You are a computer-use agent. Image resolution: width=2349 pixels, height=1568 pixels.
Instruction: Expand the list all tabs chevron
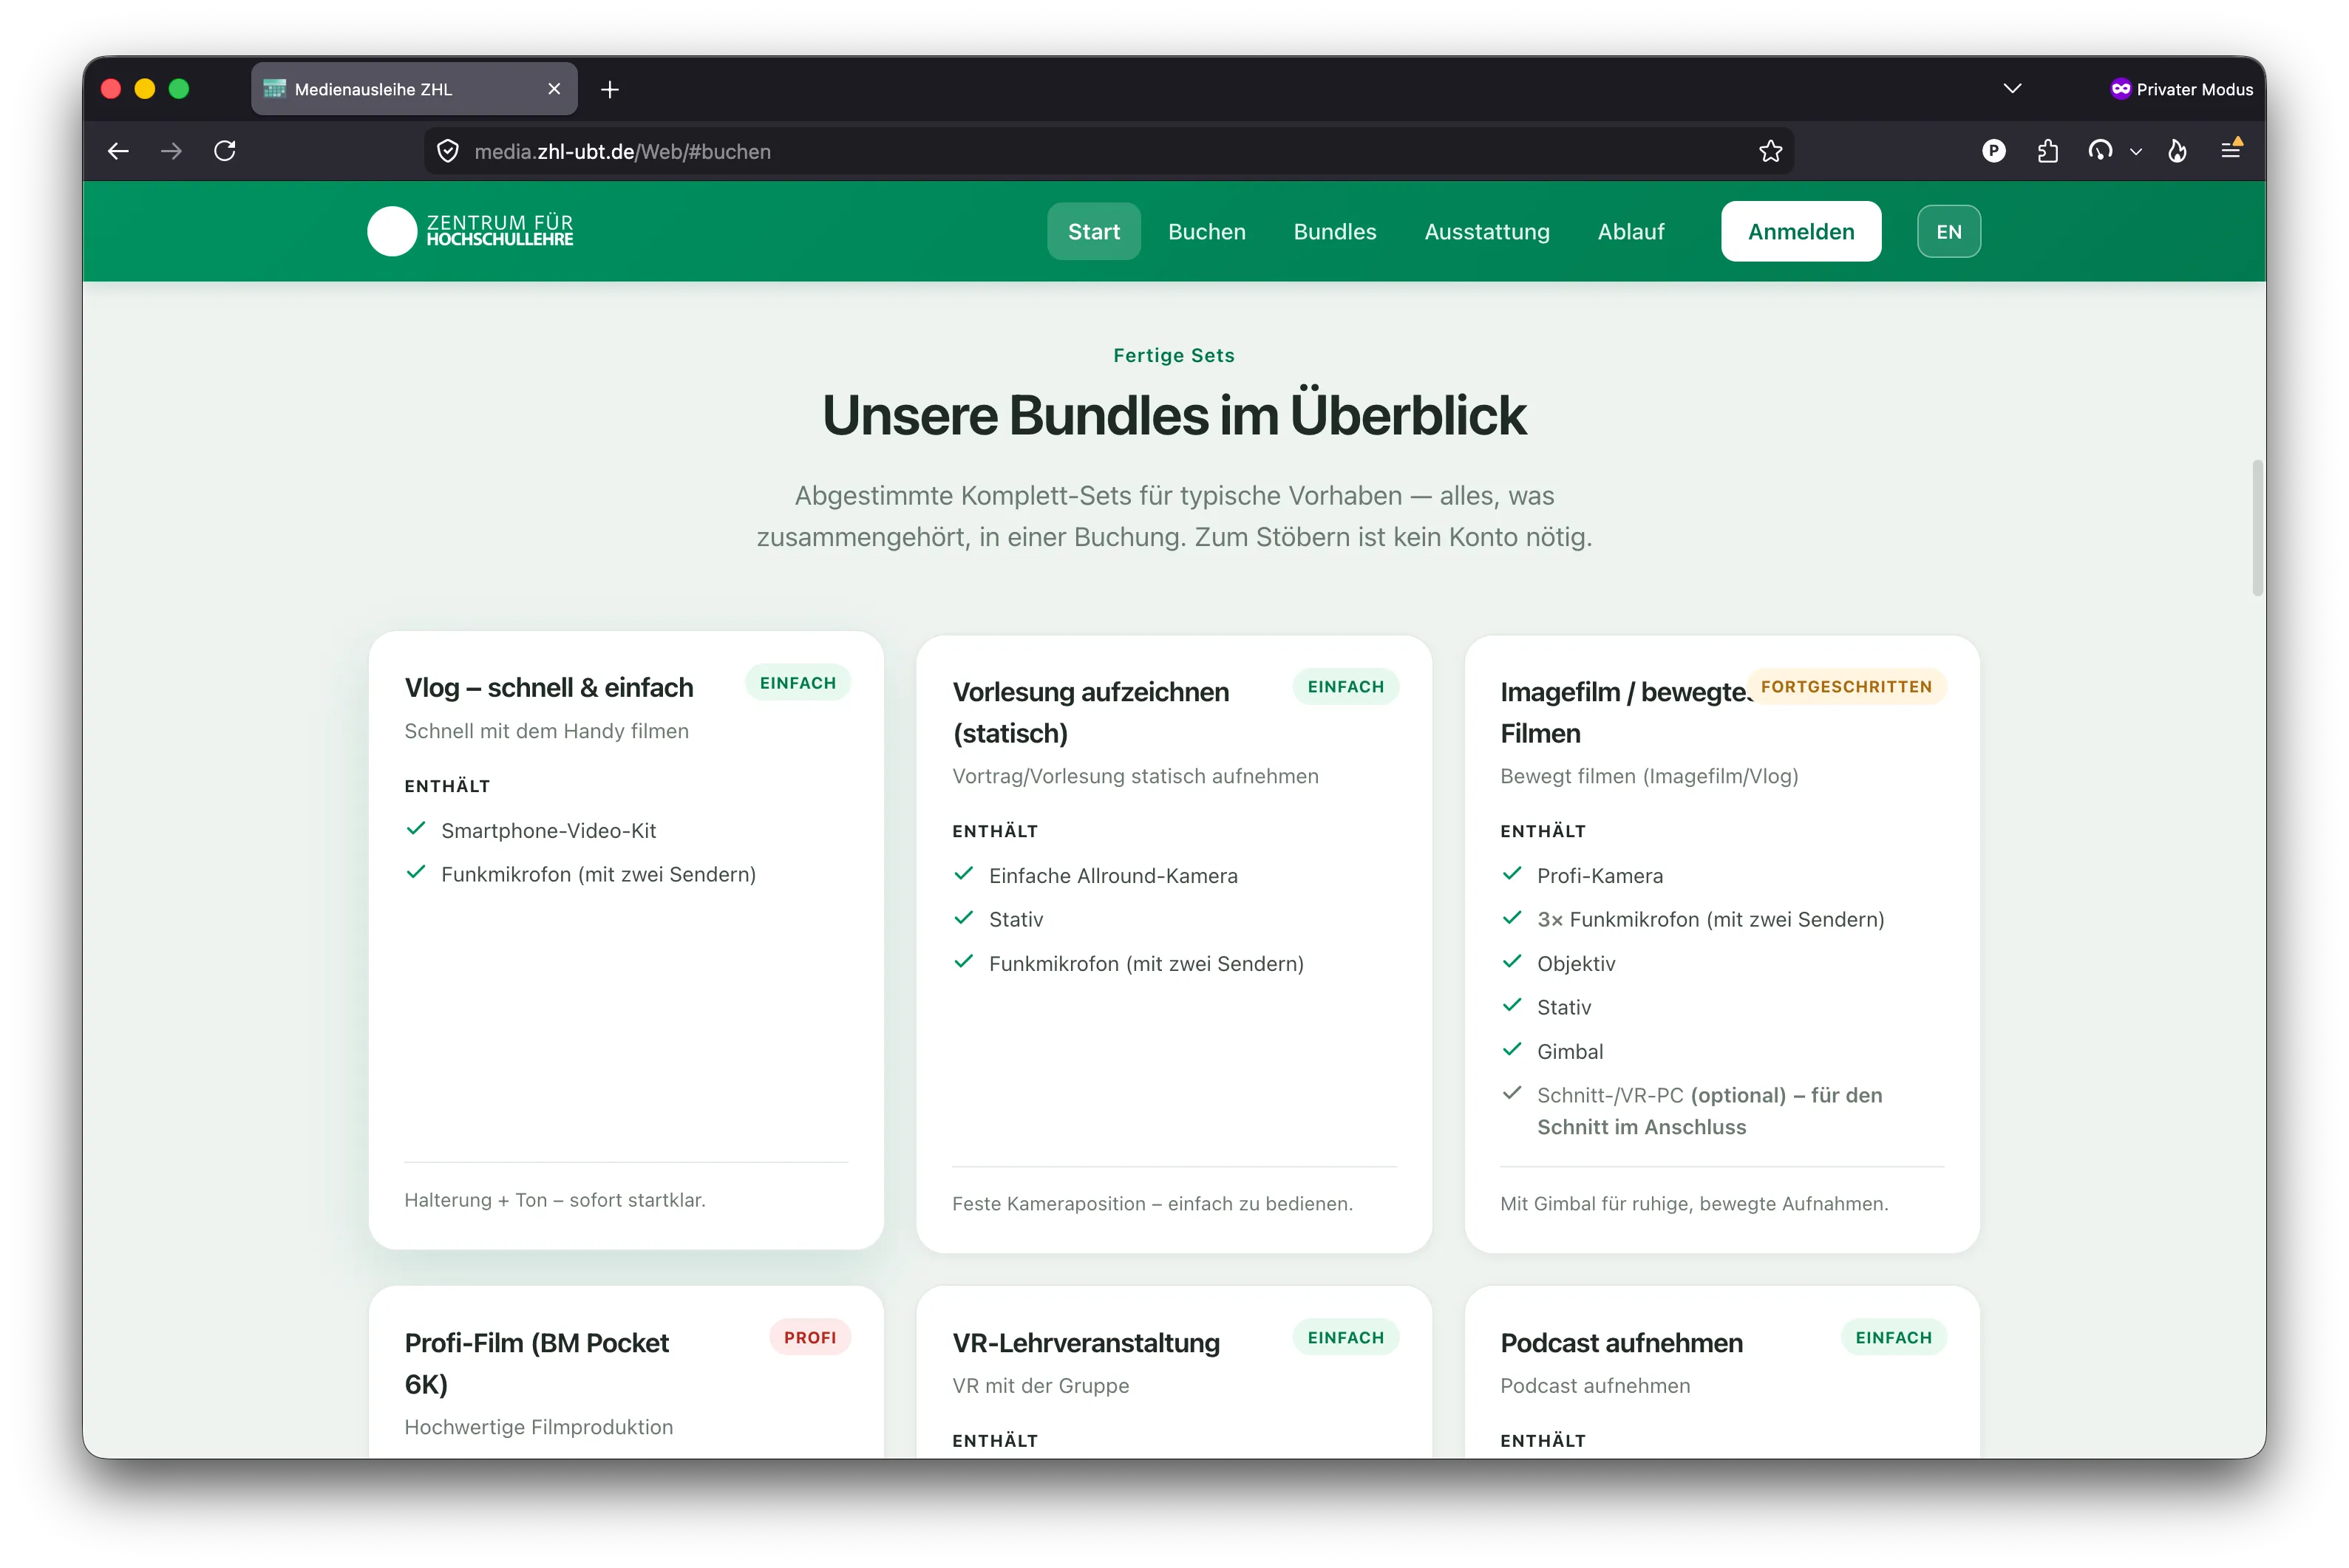click(2012, 89)
